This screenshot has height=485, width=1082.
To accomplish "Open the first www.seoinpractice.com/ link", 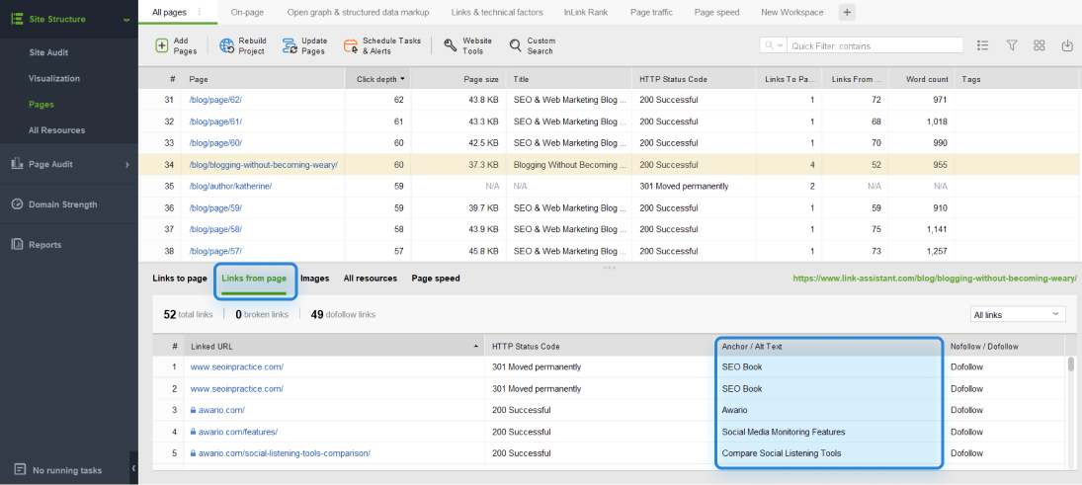I will point(237,367).
